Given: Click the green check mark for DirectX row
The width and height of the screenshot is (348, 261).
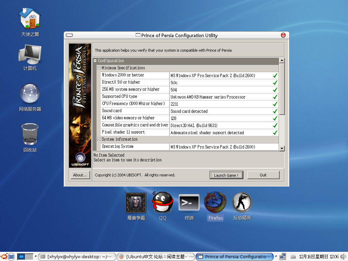Looking at the screenshot, I should coord(275,83).
